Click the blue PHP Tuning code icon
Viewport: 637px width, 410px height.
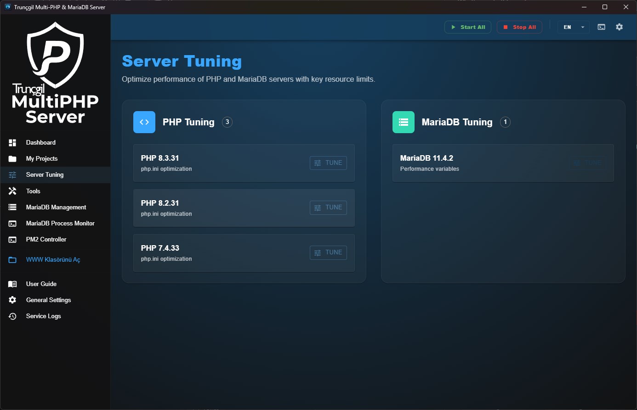coord(144,122)
